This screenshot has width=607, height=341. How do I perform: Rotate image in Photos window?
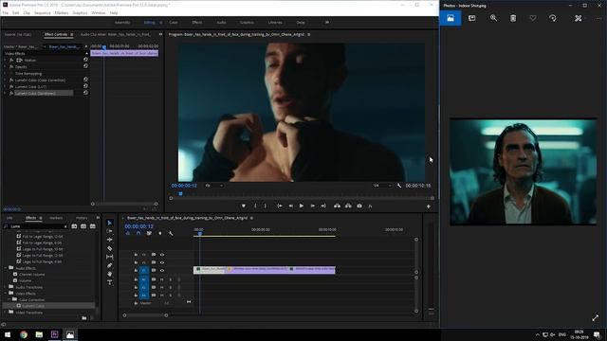[553, 18]
